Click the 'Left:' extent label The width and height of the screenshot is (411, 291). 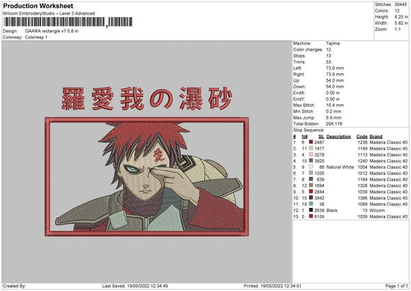tap(297, 68)
